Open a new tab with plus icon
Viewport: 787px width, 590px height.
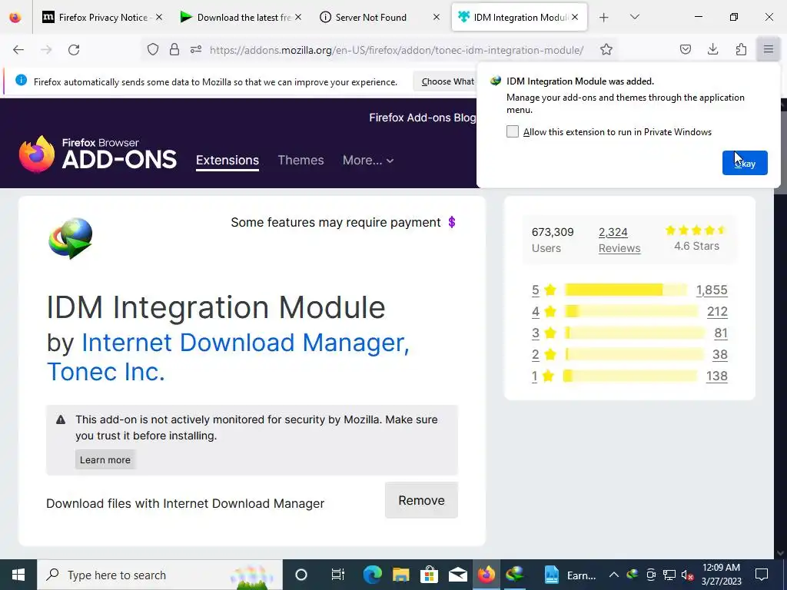pos(604,18)
